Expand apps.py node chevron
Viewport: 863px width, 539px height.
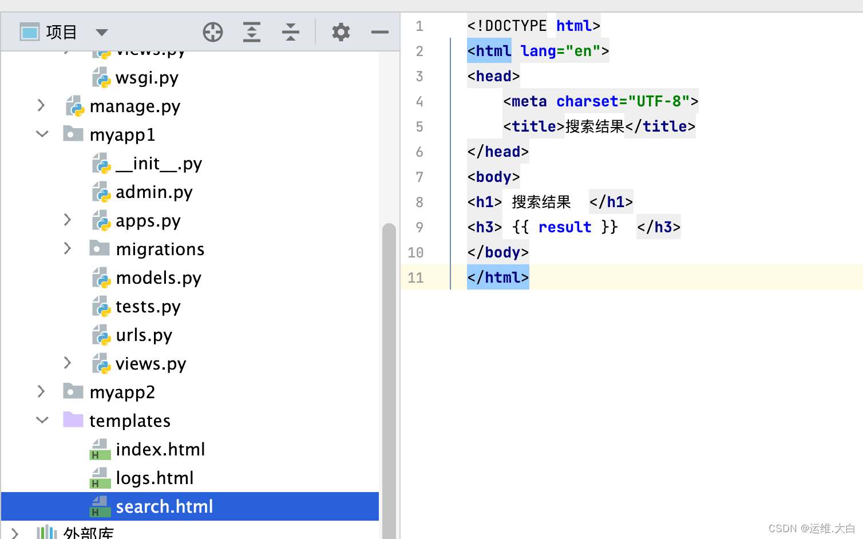[x=67, y=220]
